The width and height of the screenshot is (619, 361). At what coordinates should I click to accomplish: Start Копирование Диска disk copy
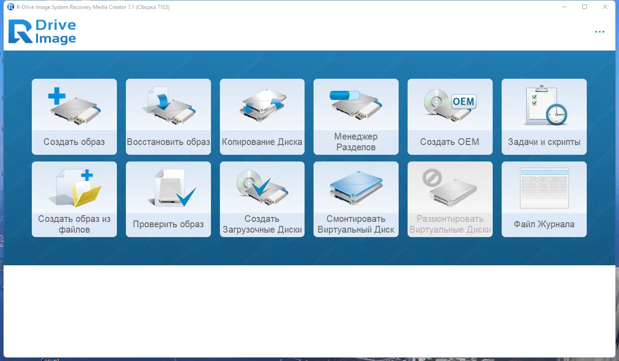pos(262,117)
